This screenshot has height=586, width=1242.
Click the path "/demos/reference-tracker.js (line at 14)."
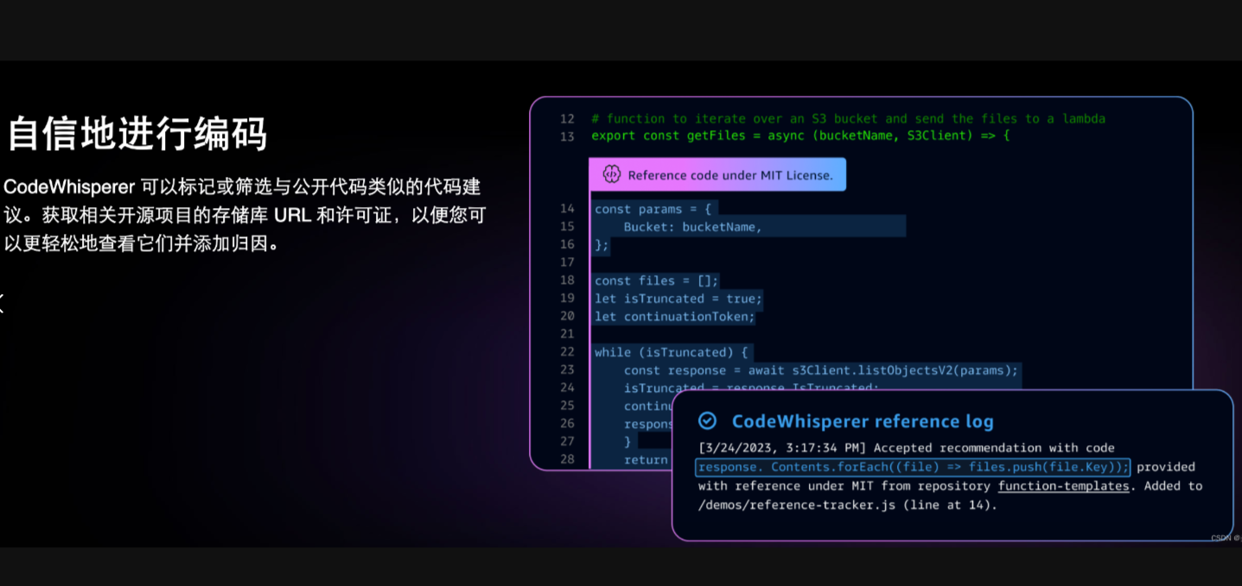[x=848, y=505]
